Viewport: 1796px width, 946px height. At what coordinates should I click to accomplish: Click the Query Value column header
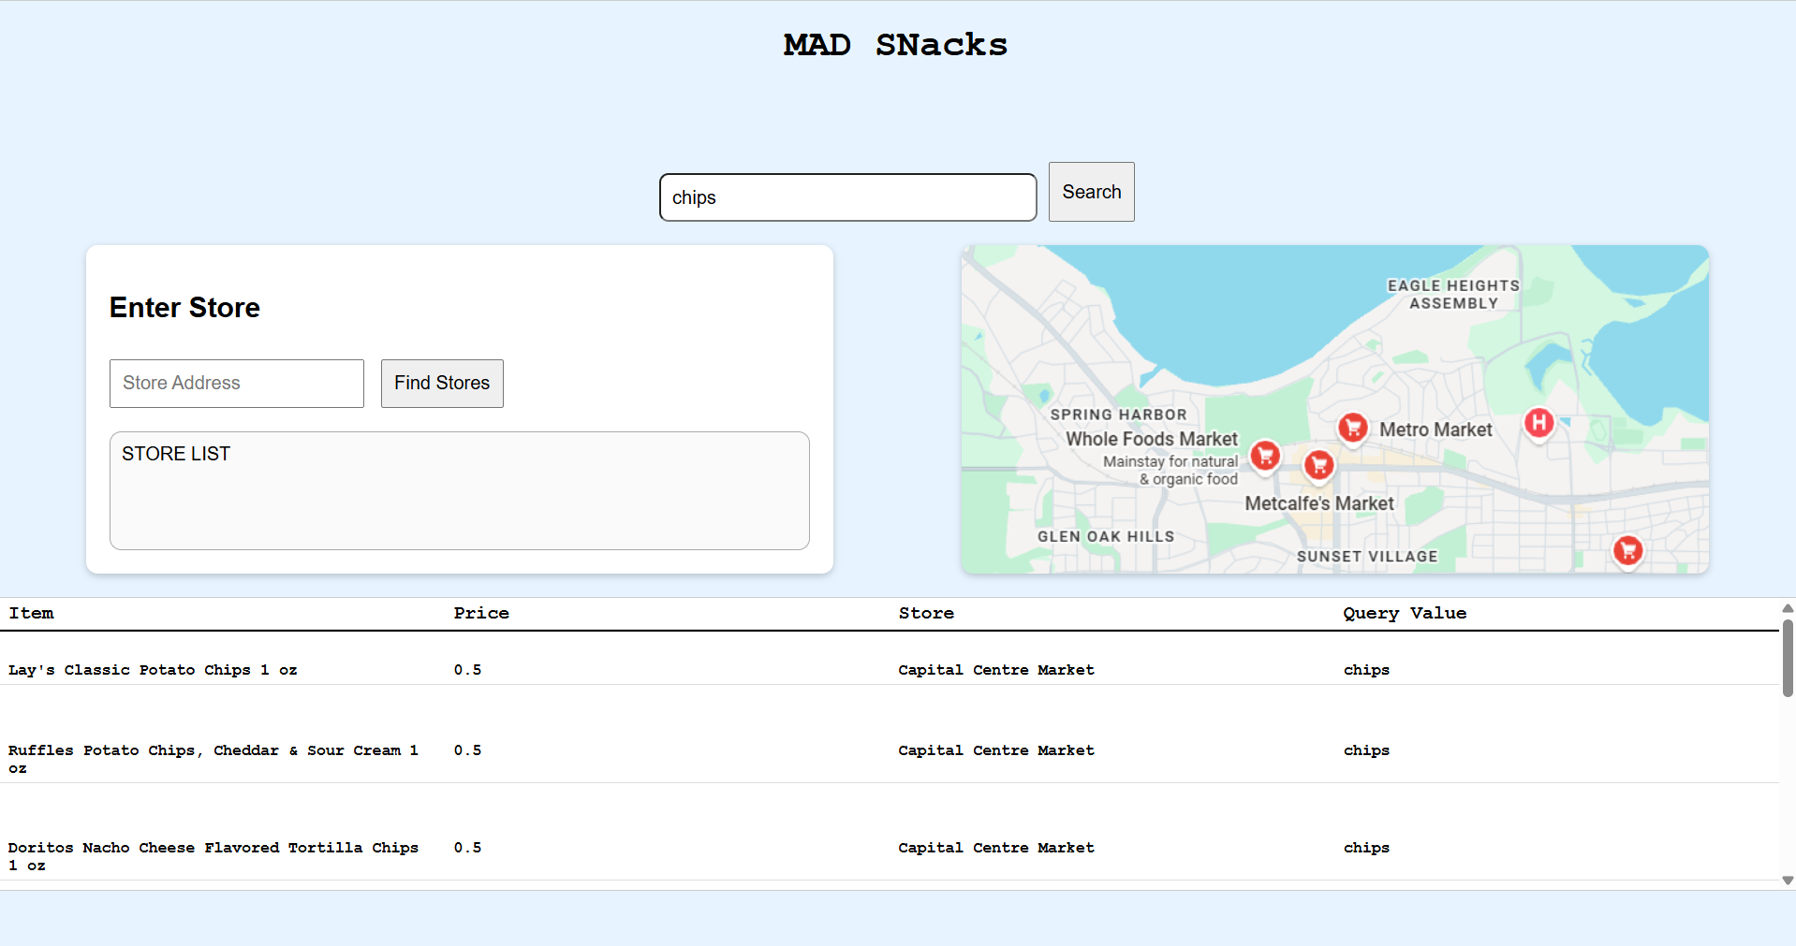(x=1405, y=613)
